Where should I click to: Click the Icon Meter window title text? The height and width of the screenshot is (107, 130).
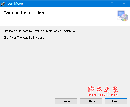click(15, 4)
